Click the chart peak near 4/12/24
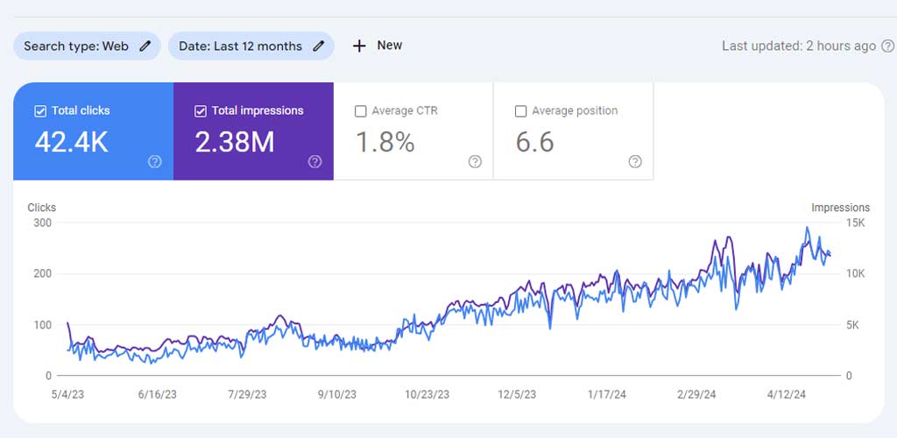Image resolution: width=897 pixels, height=438 pixels. [x=807, y=228]
